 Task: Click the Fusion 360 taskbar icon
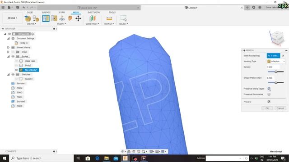(125, 158)
